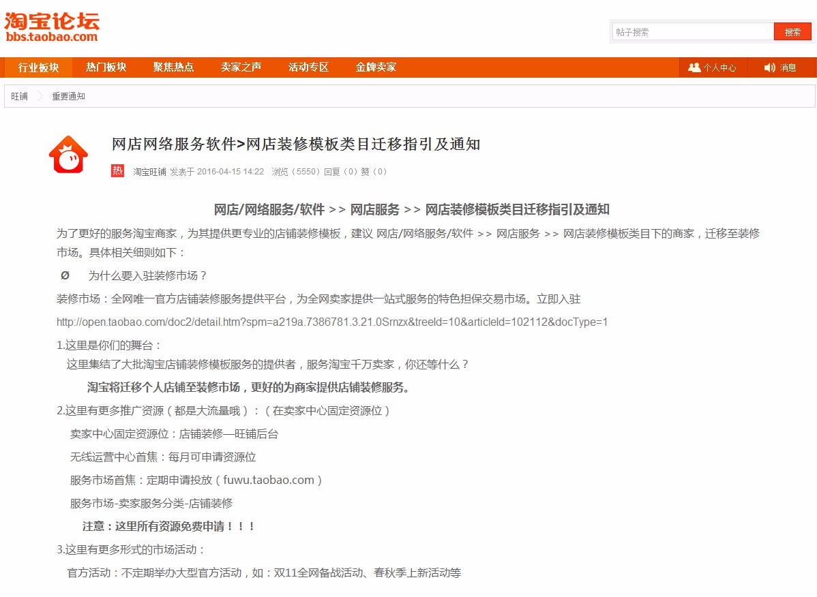Open the 聚焦热点 navigation tab
817x597 pixels.
173,67
